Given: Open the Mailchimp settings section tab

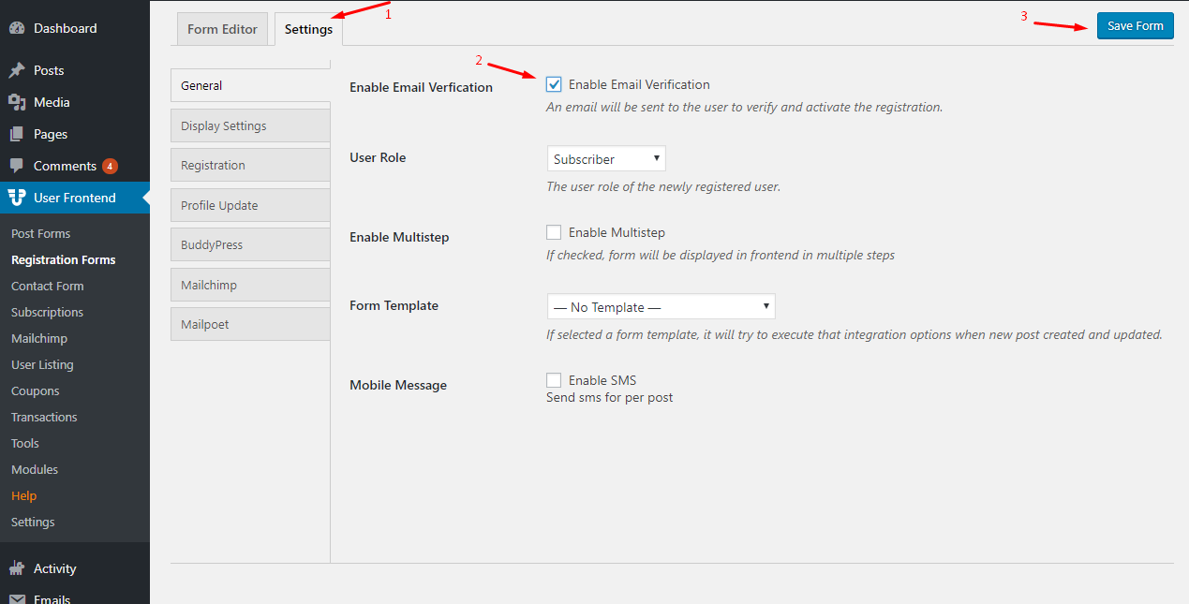Looking at the screenshot, I should [250, 285].
